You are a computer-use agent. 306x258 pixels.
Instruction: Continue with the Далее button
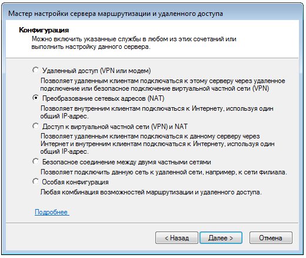(x=221, y=238)
